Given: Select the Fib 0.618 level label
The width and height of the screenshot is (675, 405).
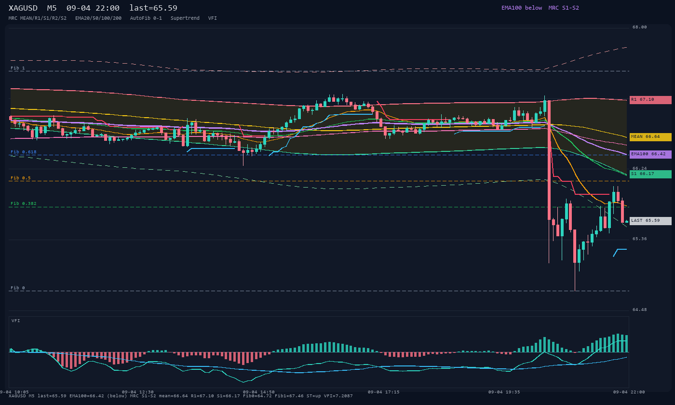Looking at the screenshot, I should coord(24,152).
